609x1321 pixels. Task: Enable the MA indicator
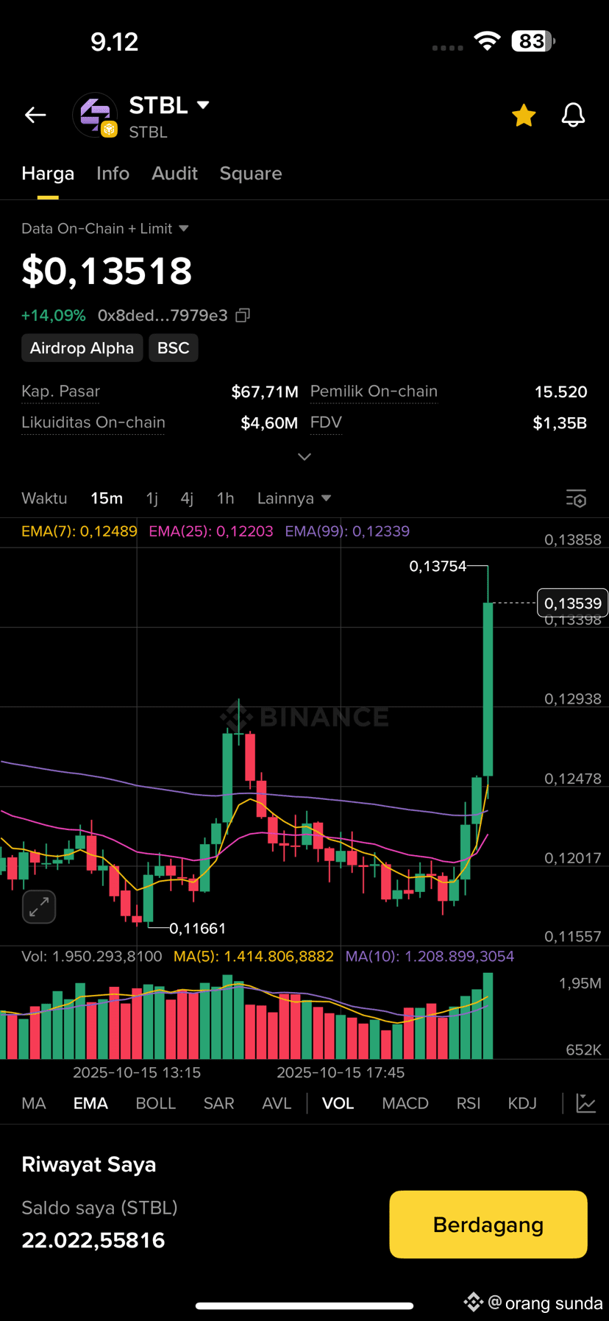[34, 1103]
